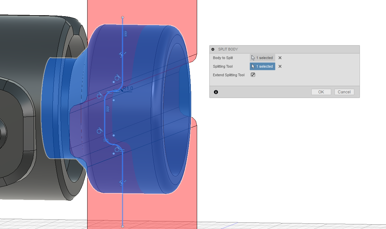Click the Splitting Tool selection cursor icon

pos(252,66)
